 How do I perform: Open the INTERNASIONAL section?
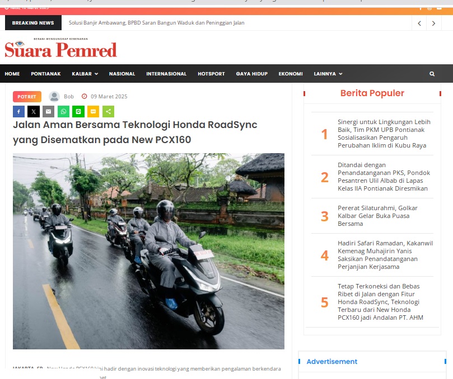pos(166,74)
